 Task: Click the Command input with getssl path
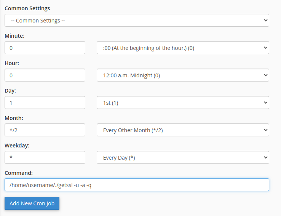137,185
